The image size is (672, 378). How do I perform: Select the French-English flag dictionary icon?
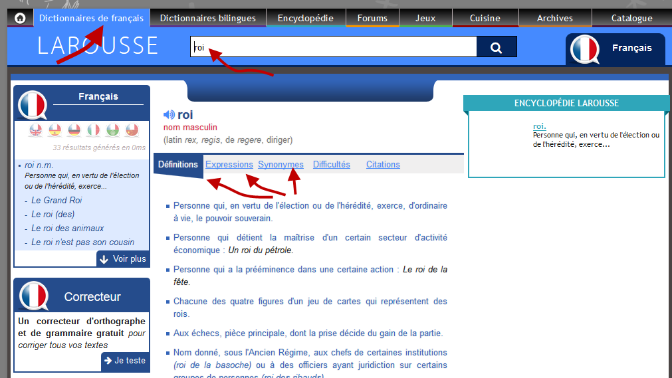(x=35, y=130)
